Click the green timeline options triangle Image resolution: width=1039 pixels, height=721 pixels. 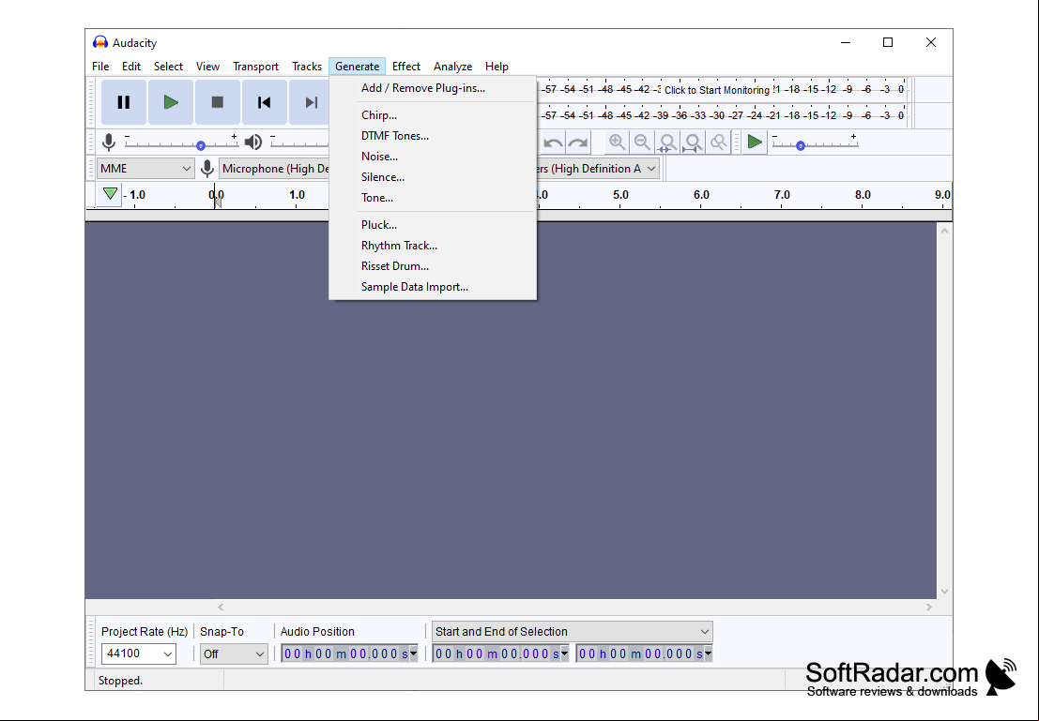point(110,194)
